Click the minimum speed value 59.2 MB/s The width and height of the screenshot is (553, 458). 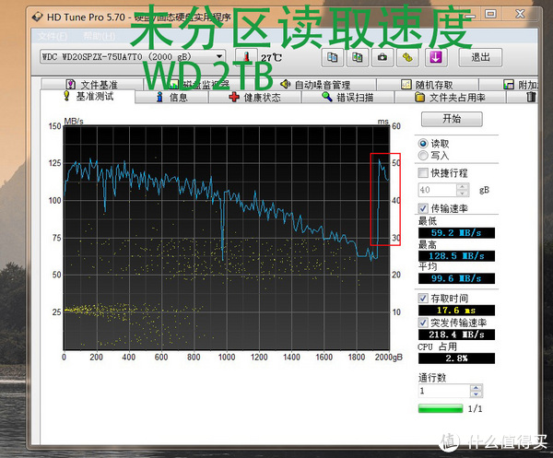[x=456, y=233]
